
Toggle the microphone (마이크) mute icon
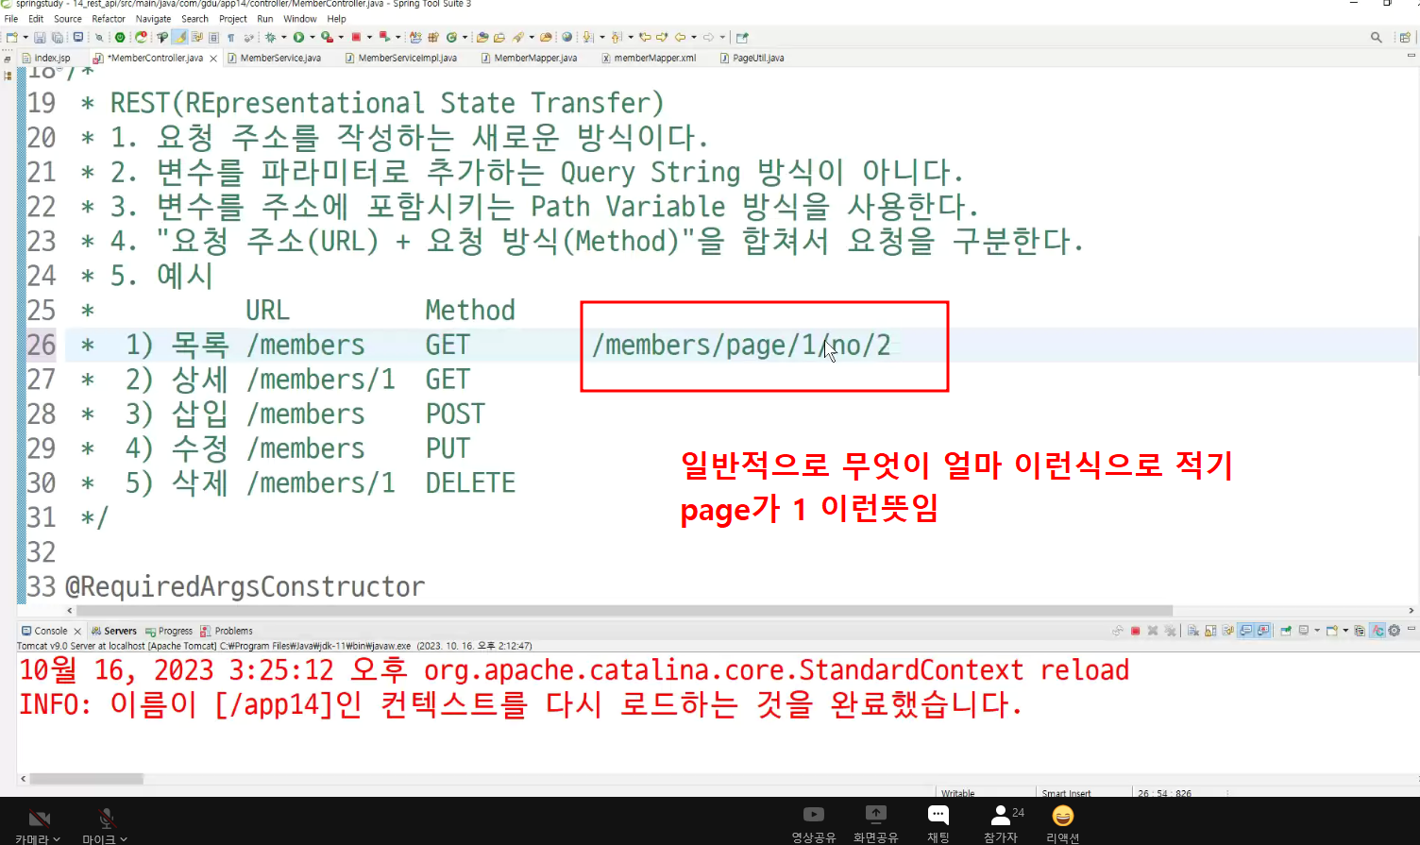pos(107,818)
